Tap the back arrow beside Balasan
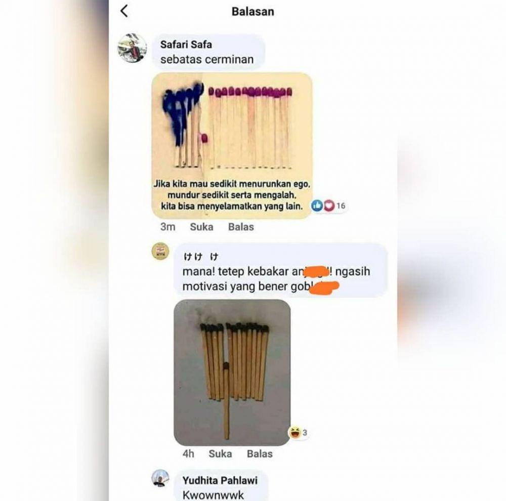 click(124, 11)
